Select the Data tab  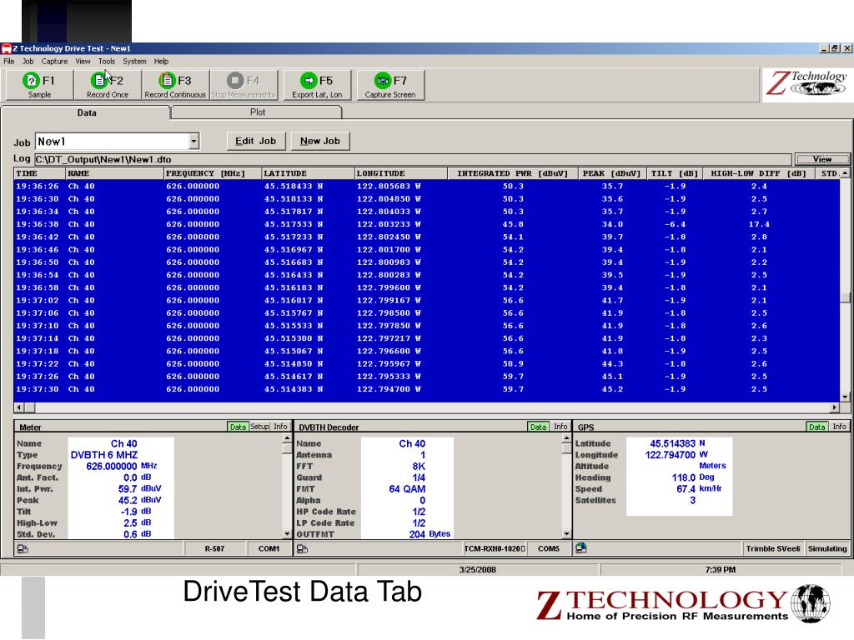86,112
